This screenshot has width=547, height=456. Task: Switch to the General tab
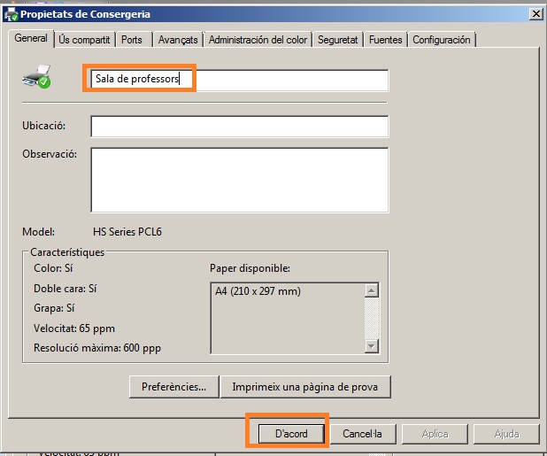[31, 38]
